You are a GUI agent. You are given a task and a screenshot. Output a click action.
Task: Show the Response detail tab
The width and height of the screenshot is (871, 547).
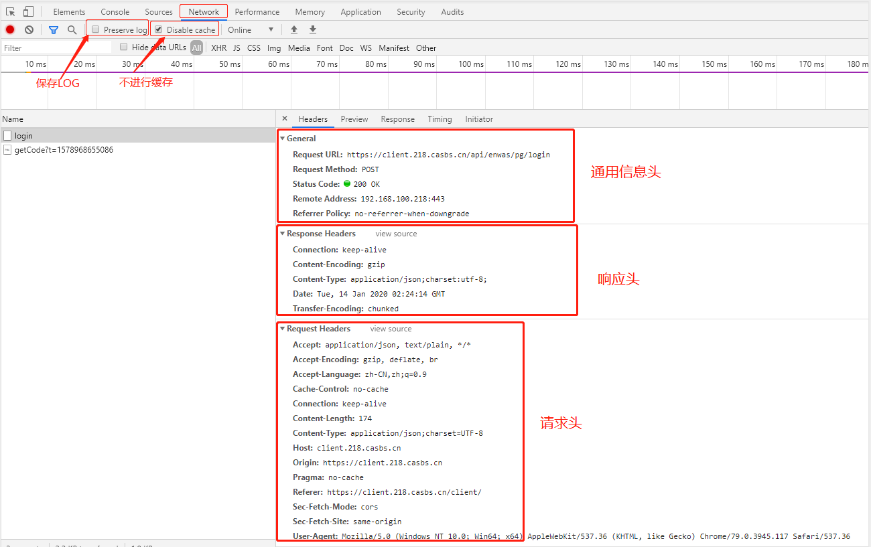(x=398, y=119)
